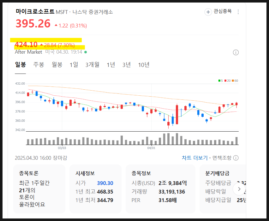Click the 1년 최저 value 344.79
The image size is (269, 221).
pos(105,200)
